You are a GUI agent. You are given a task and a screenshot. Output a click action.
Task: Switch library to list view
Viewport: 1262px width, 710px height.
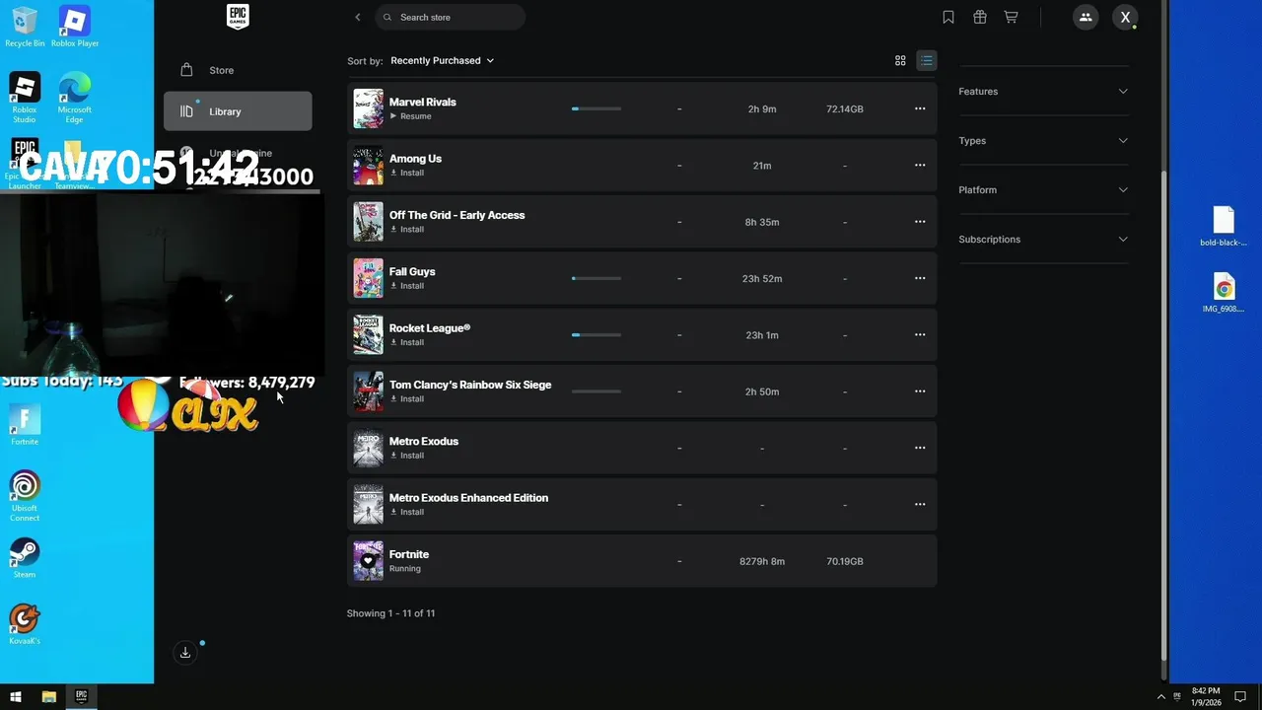click(x=926, y=60)
